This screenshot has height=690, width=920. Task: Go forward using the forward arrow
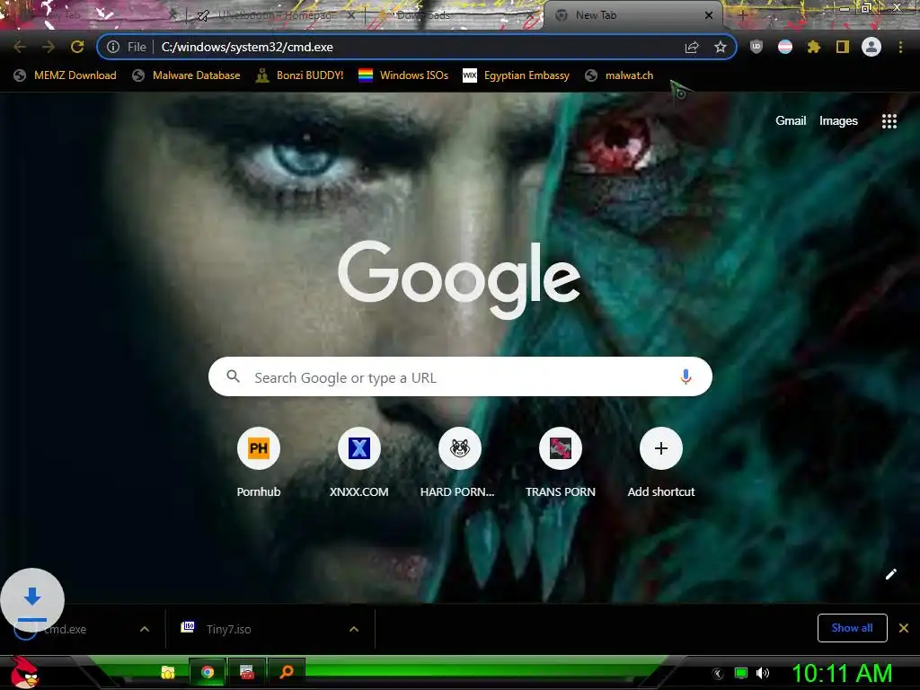(49, 47)
